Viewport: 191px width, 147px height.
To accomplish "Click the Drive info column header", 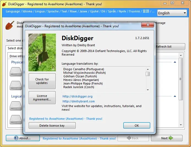I will tap(16, 56).
